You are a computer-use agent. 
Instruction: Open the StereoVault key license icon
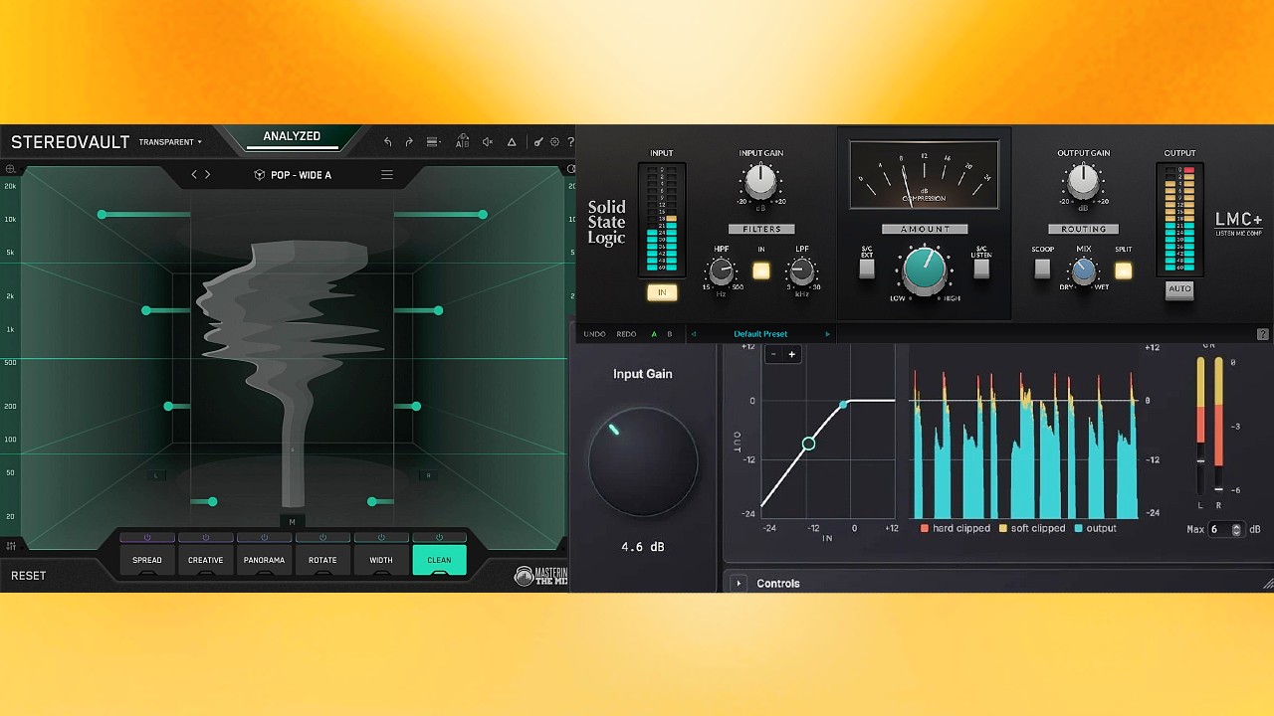point(538,142)
